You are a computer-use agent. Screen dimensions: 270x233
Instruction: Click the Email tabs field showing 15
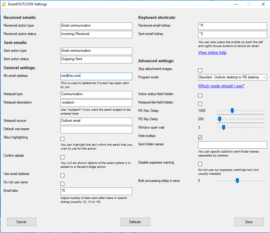(x=96, y=191)
